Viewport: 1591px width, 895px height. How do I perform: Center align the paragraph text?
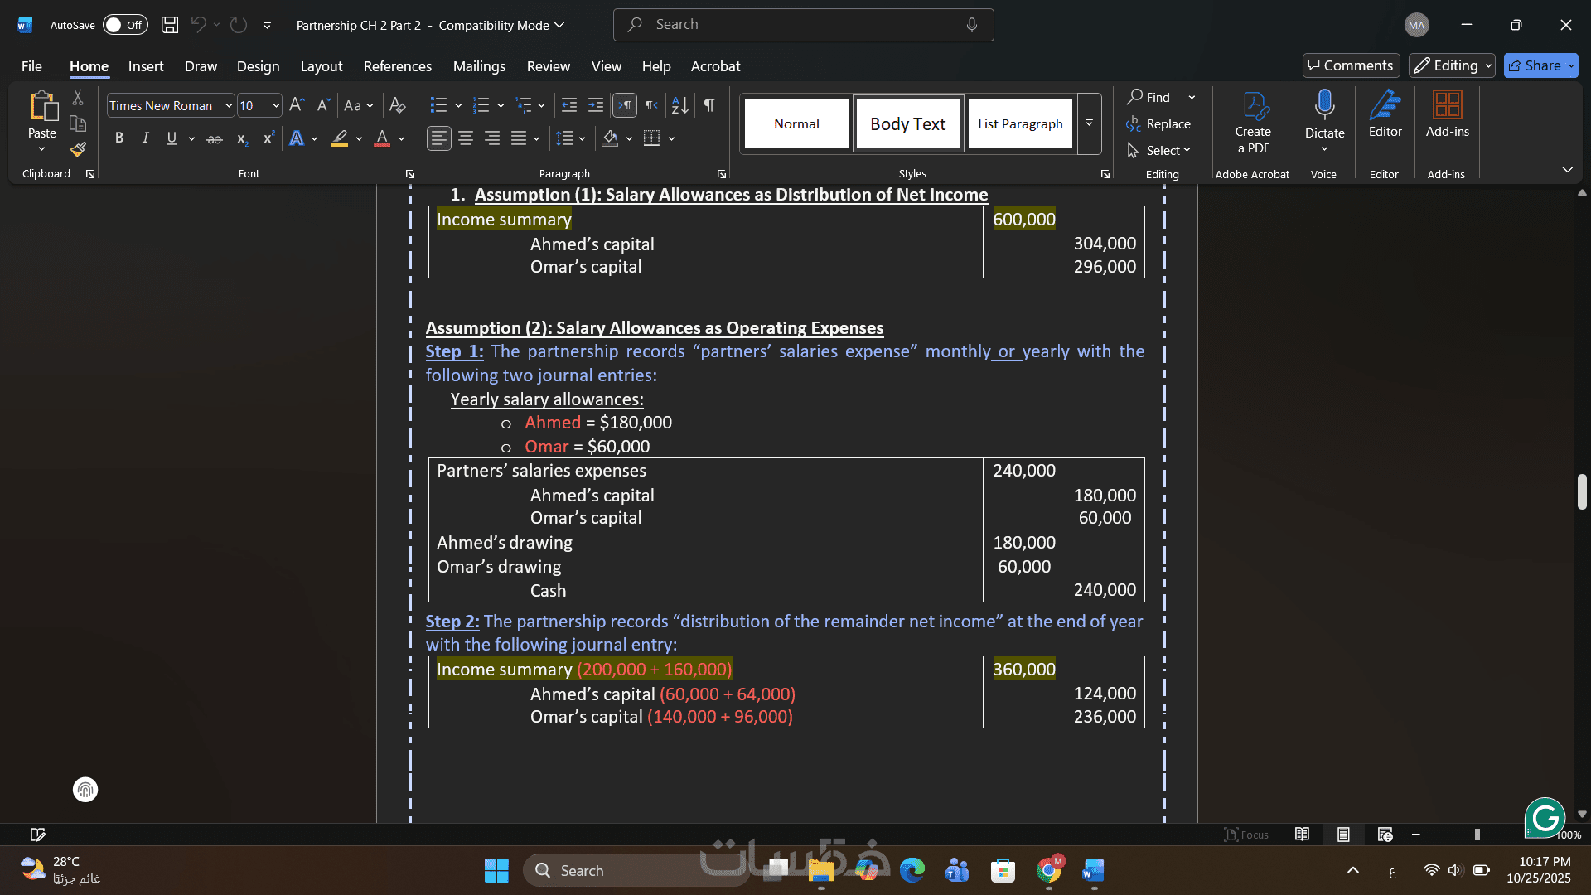coord(466,138)
